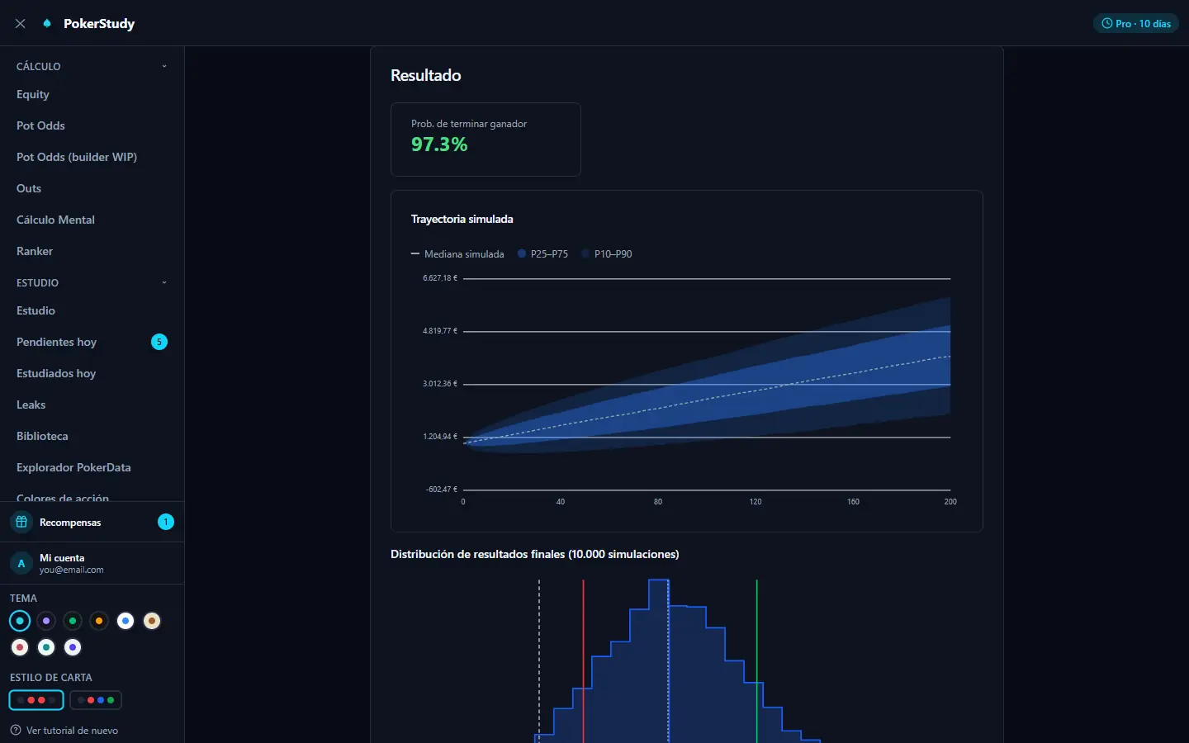Screen dimensions: 1189x743
Task: Select the four-color card style option
Action: pos(96,700)
